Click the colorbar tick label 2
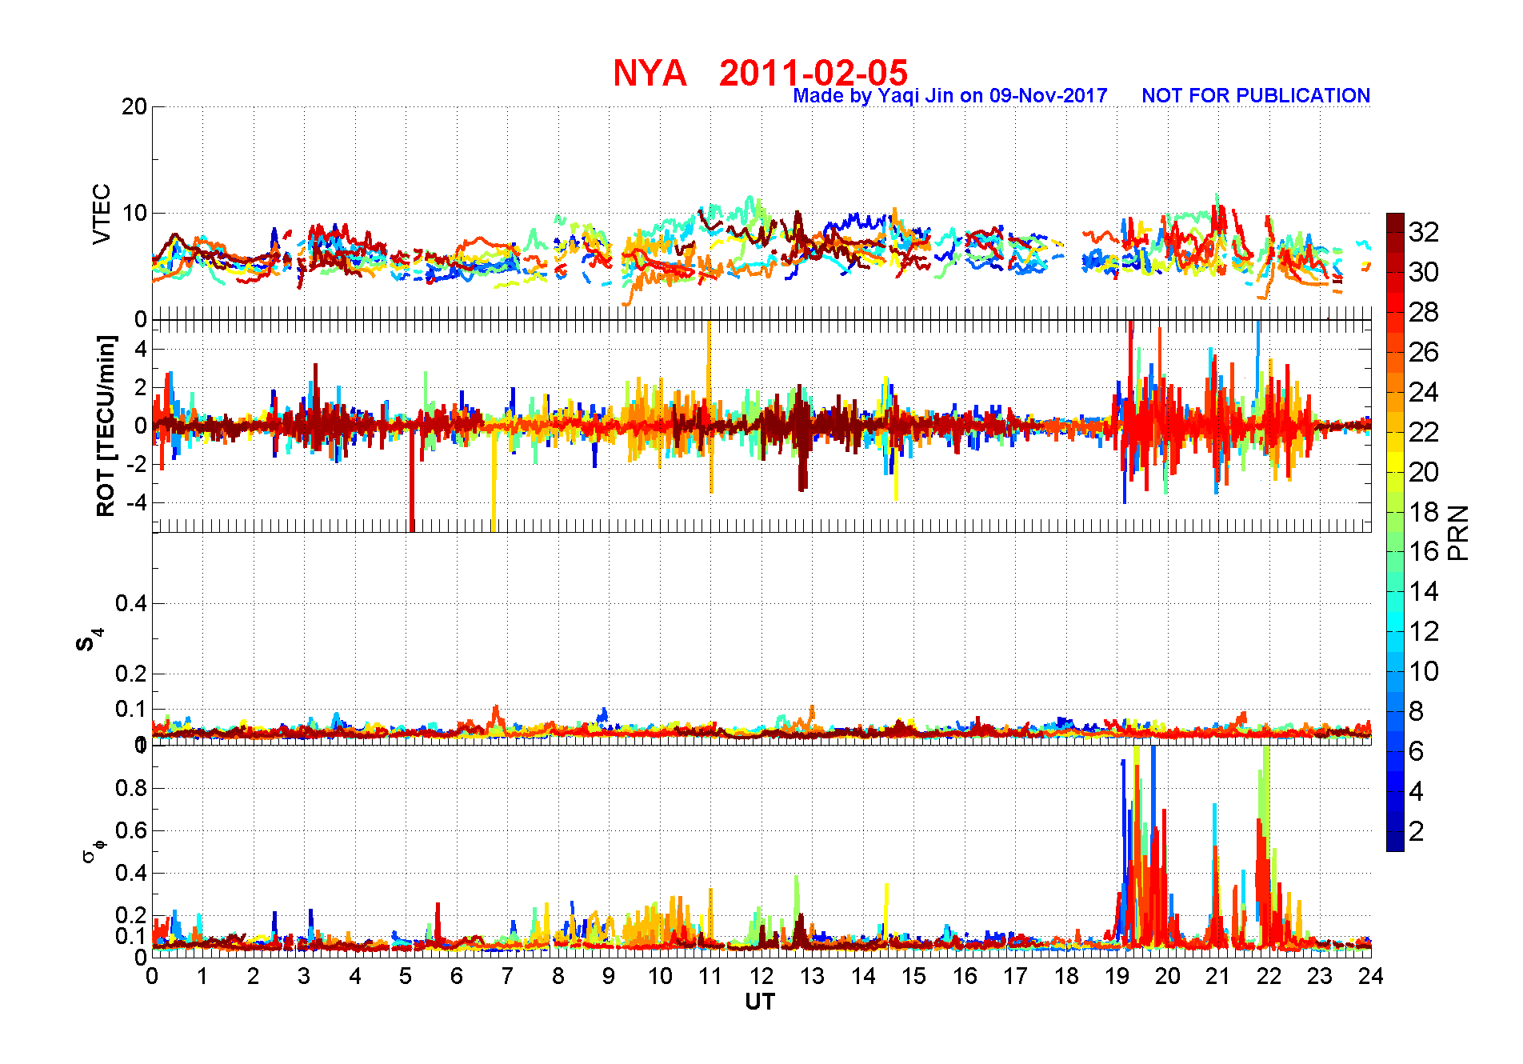Viewport: 1523px width, 1064px height. [x=1417, y=831]
